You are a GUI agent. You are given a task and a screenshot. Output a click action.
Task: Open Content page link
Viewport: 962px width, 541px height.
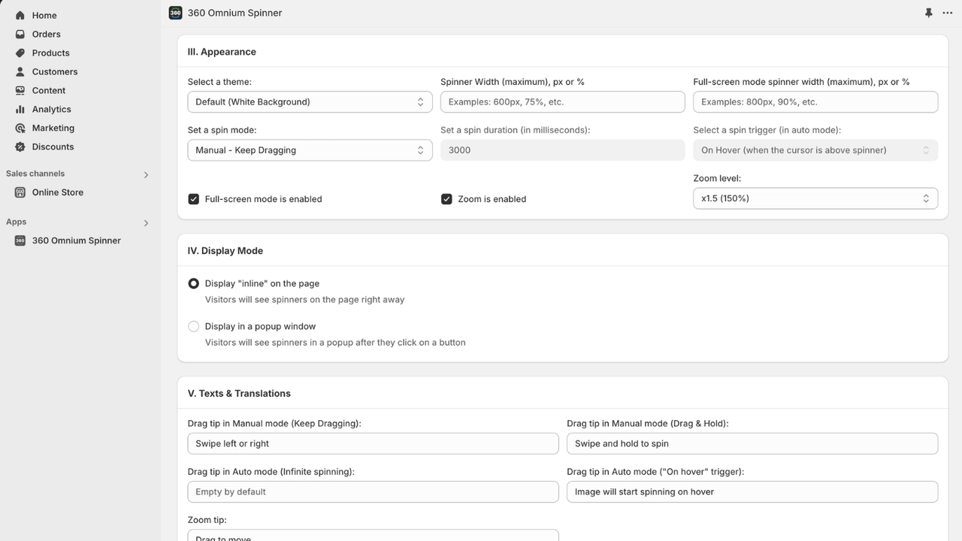coord(49,90)
